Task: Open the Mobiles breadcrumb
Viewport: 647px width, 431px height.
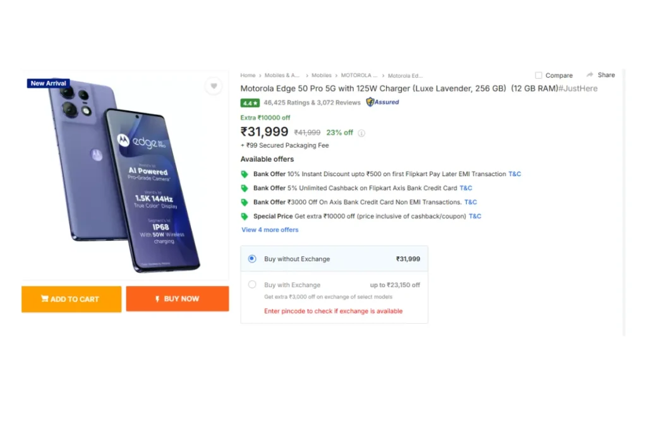Action: tap(322, 76)
